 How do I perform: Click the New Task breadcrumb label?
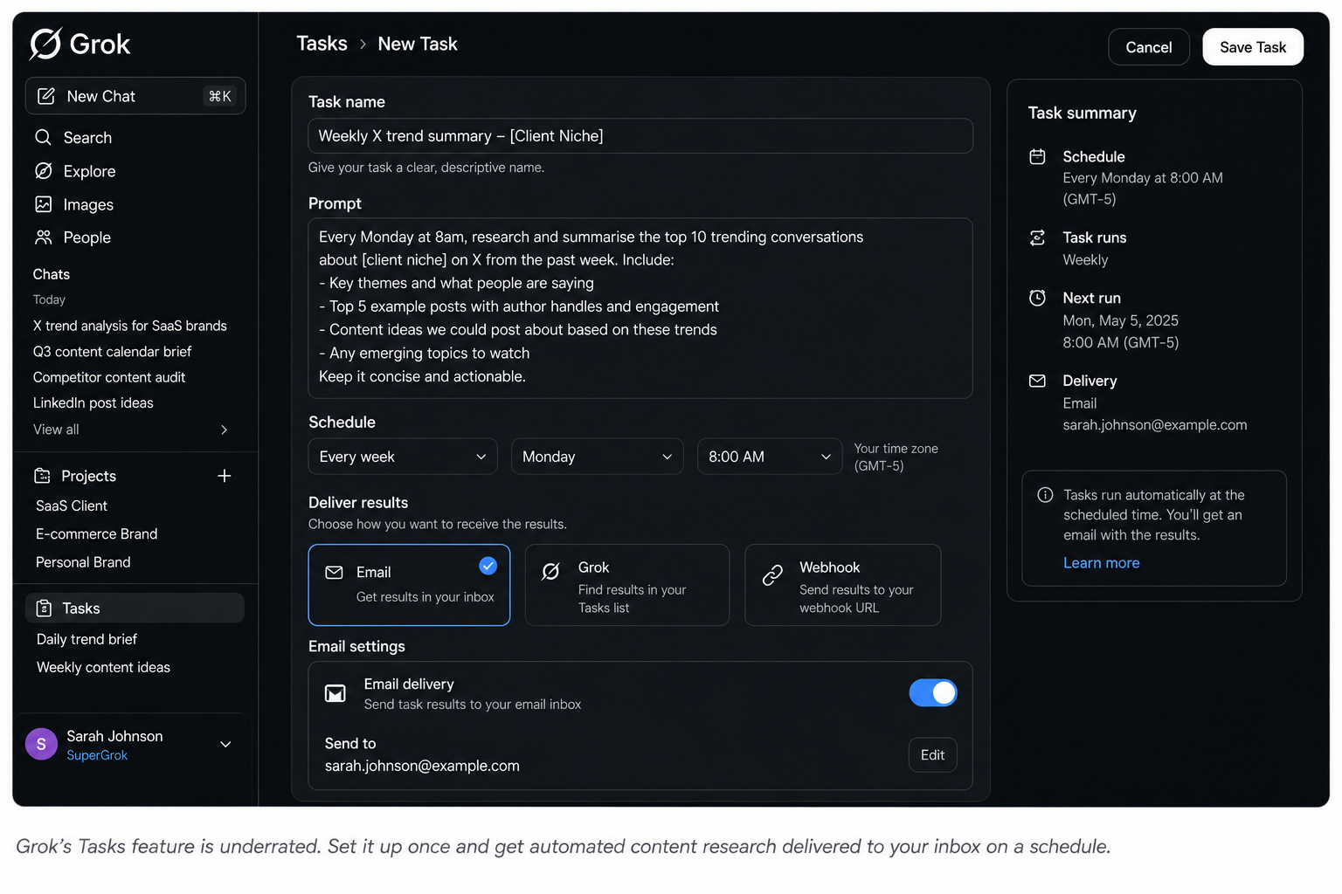tap(418, 44)
